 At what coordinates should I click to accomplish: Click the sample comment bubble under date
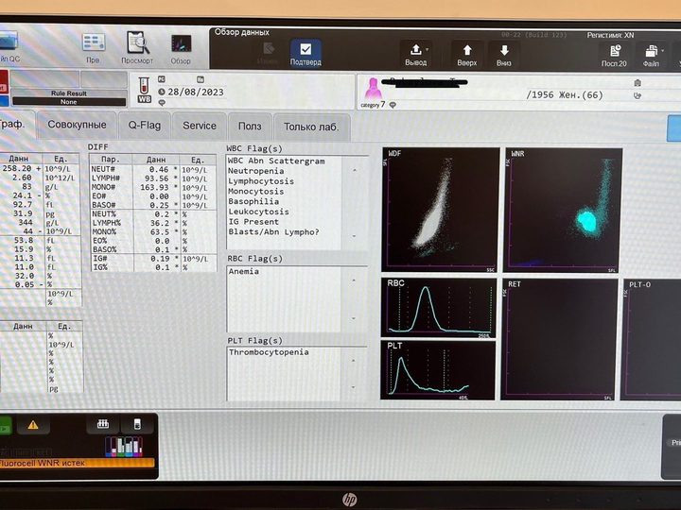click(x=162, y=103)
